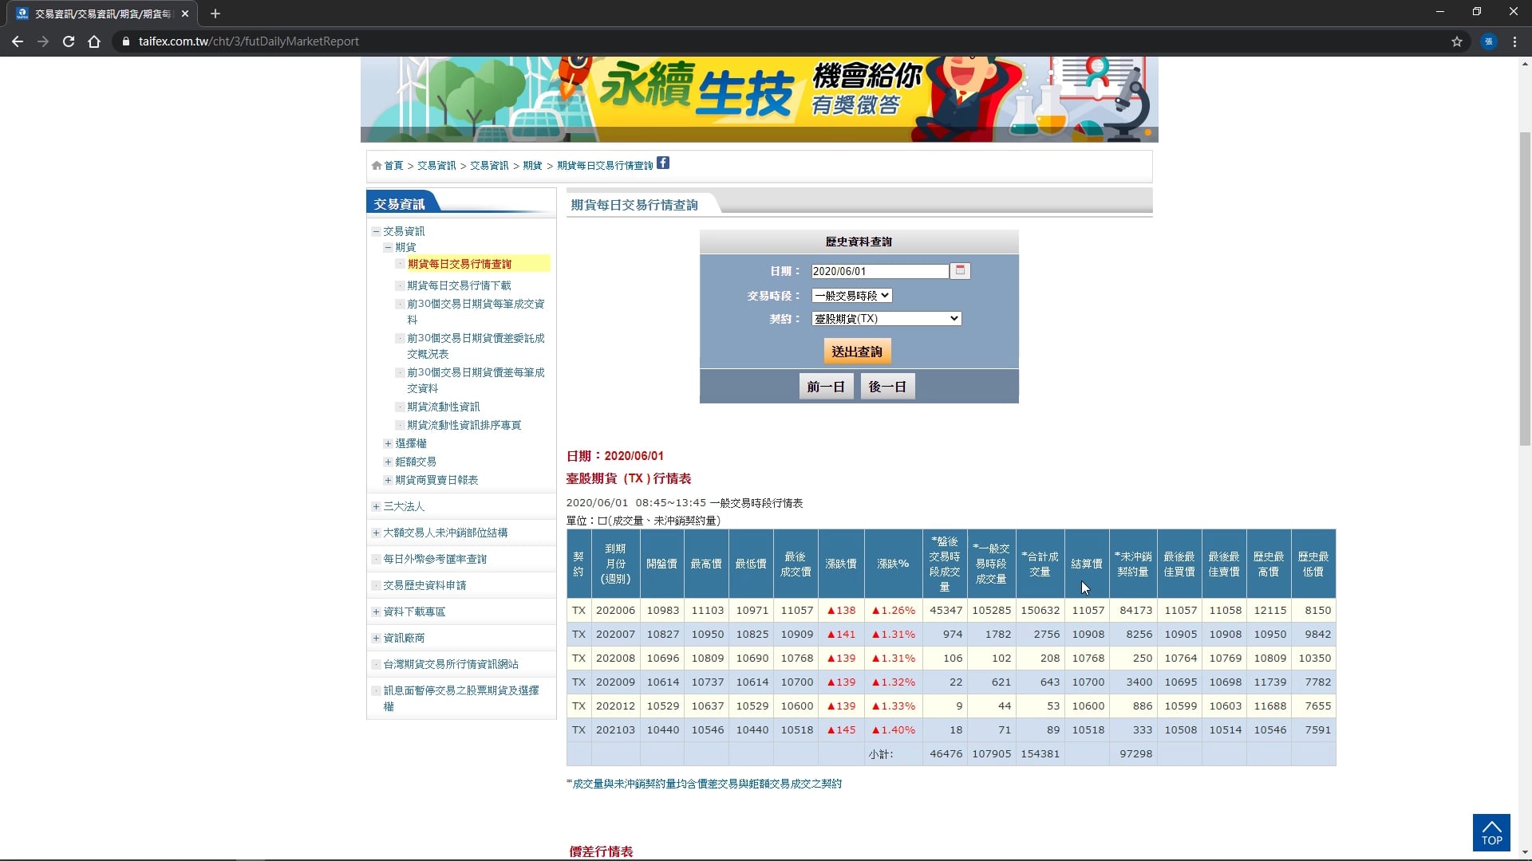Screen dimensions: 1532x861
Task: Reload the page in the browser
Action: pos(69,41)
